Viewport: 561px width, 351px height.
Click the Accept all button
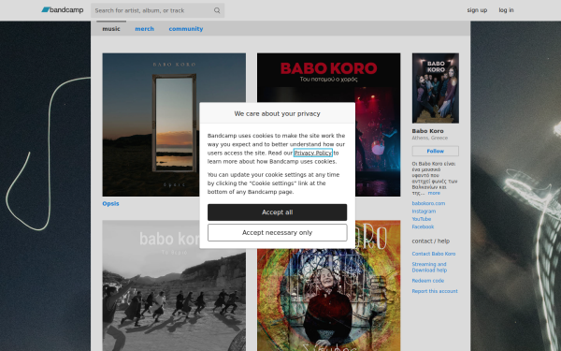click(278, 212)
